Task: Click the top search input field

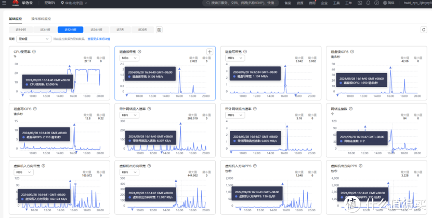Action: tap(244, 3)
